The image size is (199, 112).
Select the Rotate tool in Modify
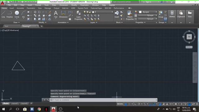tap(39, 12)
